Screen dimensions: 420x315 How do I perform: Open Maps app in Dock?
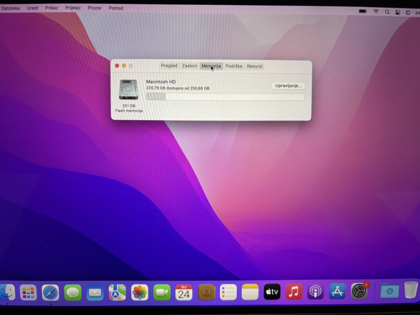tap(117, 292)
